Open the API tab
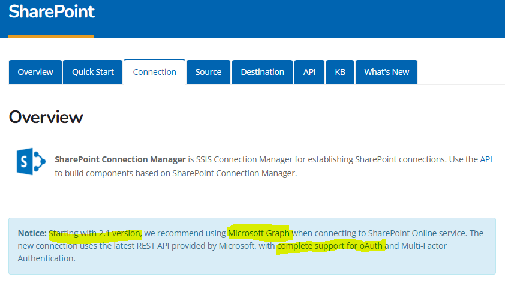 (309, 72)
